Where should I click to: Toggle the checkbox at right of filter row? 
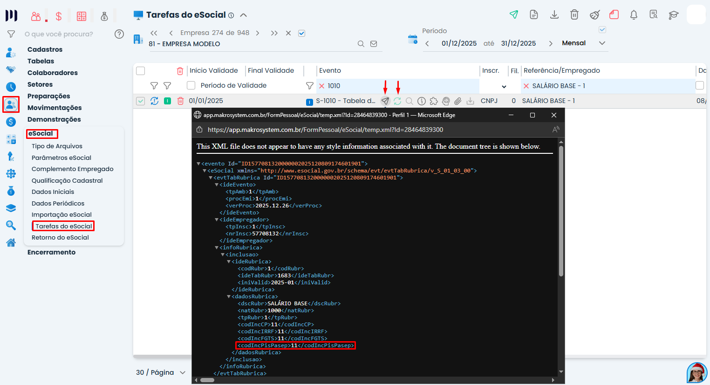pos(700,85)
